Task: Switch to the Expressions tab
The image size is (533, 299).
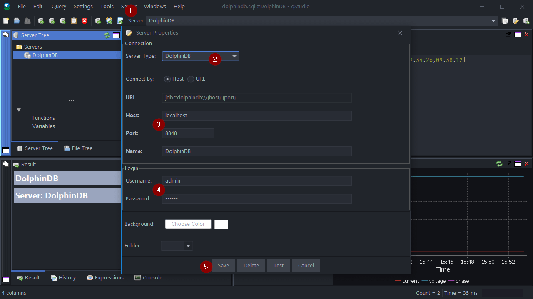Action: (x=105, y=278)
